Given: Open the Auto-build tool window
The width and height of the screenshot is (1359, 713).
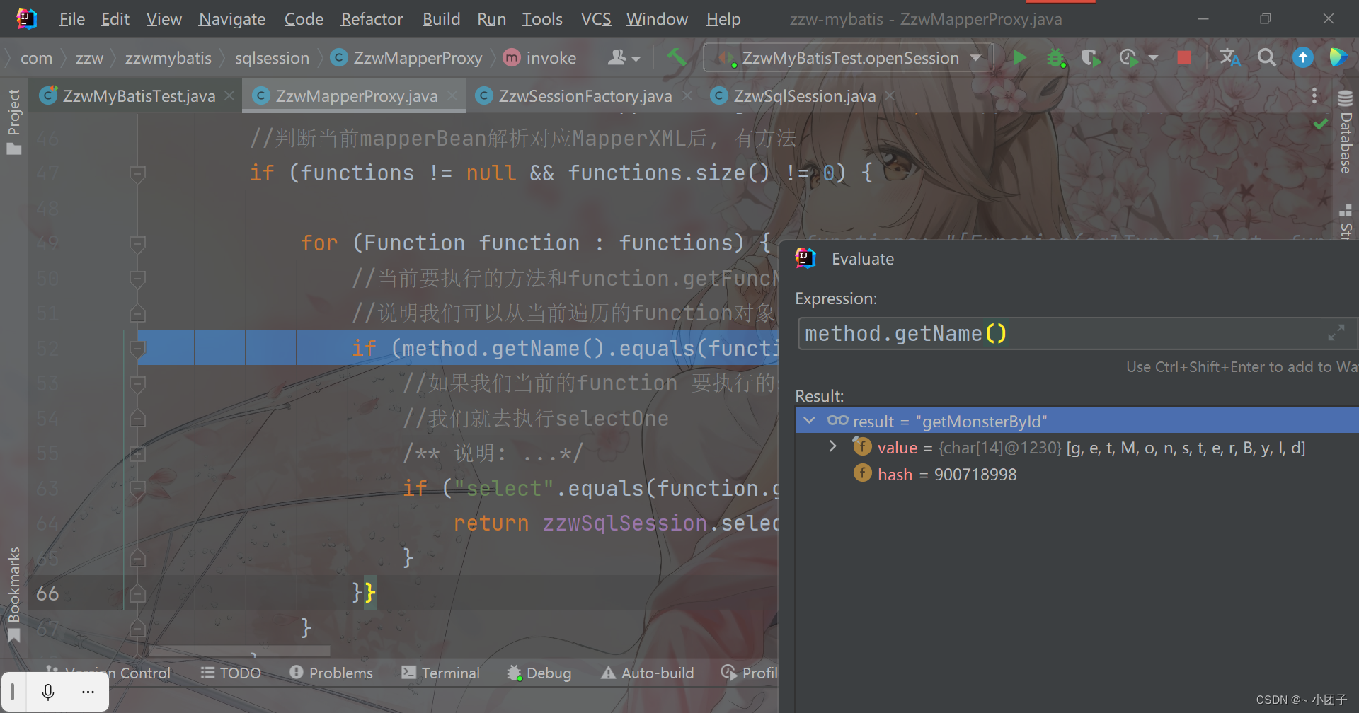Looking at the screenshot, I should click(x=648, y=673).
